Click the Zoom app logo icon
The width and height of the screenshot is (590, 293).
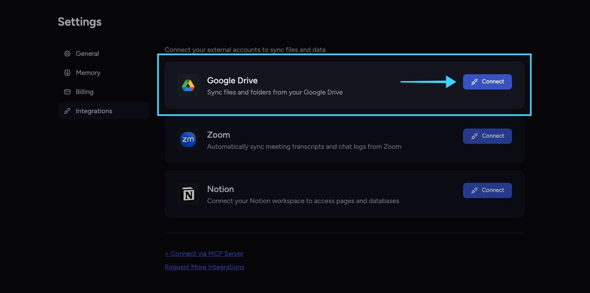click(x=188, y=140)
